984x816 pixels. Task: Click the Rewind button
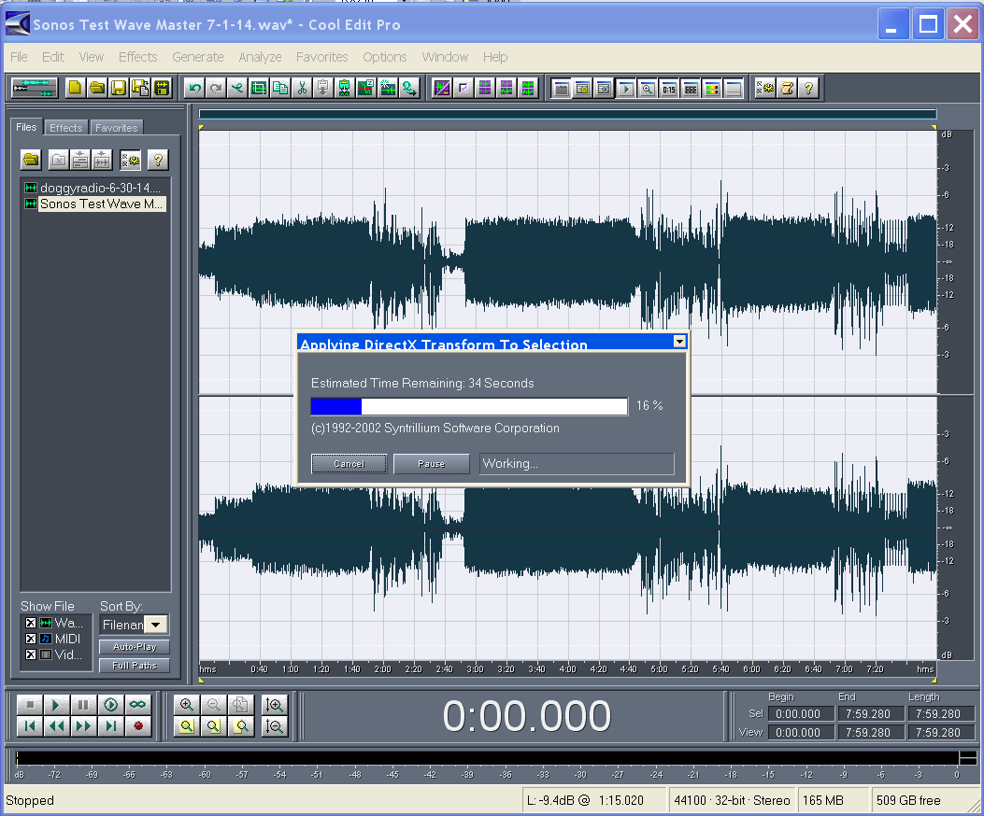point(56,726)
